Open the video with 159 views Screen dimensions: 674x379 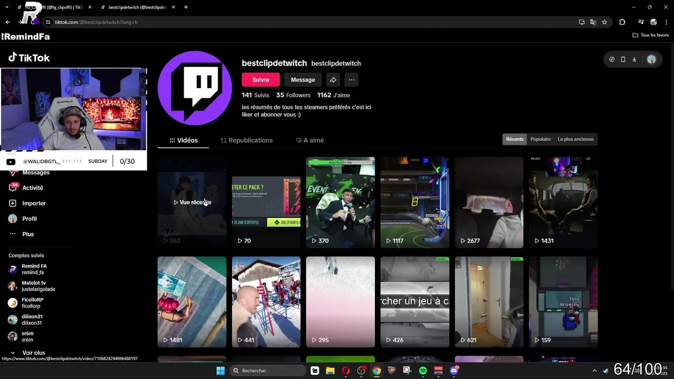(563, 302)
